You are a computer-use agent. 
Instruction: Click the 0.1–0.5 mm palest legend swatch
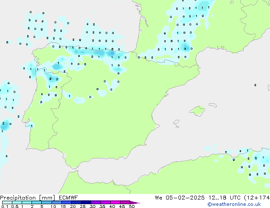click(7, 202)
